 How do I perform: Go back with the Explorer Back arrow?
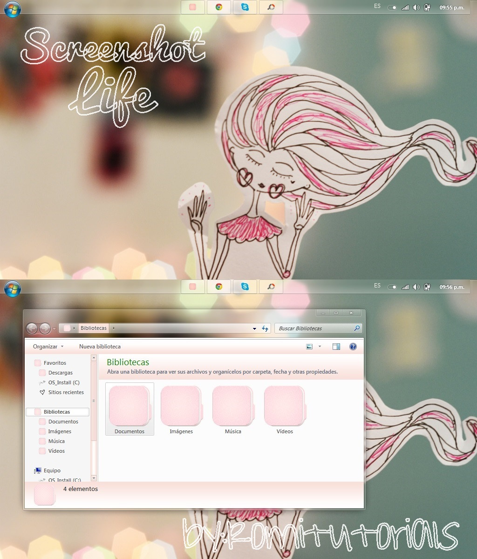[x=32, y=328]
